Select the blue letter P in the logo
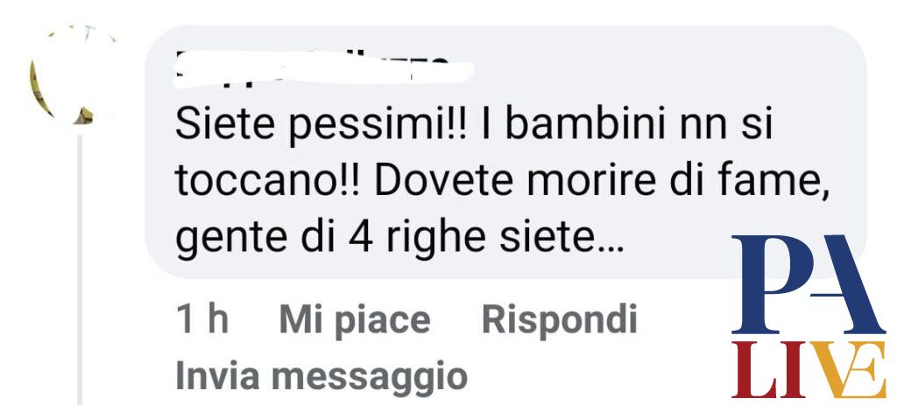This screenshot has width=897, height=405. 771,284
